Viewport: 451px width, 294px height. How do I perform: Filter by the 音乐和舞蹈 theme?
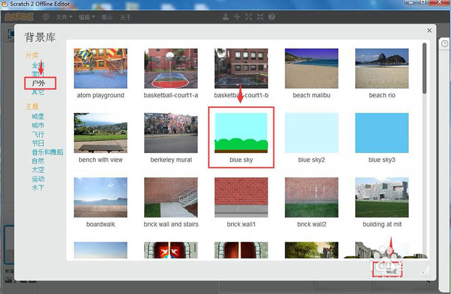(47, 152)
